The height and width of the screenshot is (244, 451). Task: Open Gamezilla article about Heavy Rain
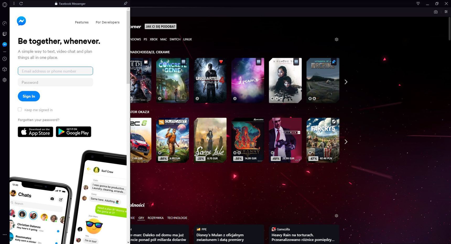[x=304, y=234]
